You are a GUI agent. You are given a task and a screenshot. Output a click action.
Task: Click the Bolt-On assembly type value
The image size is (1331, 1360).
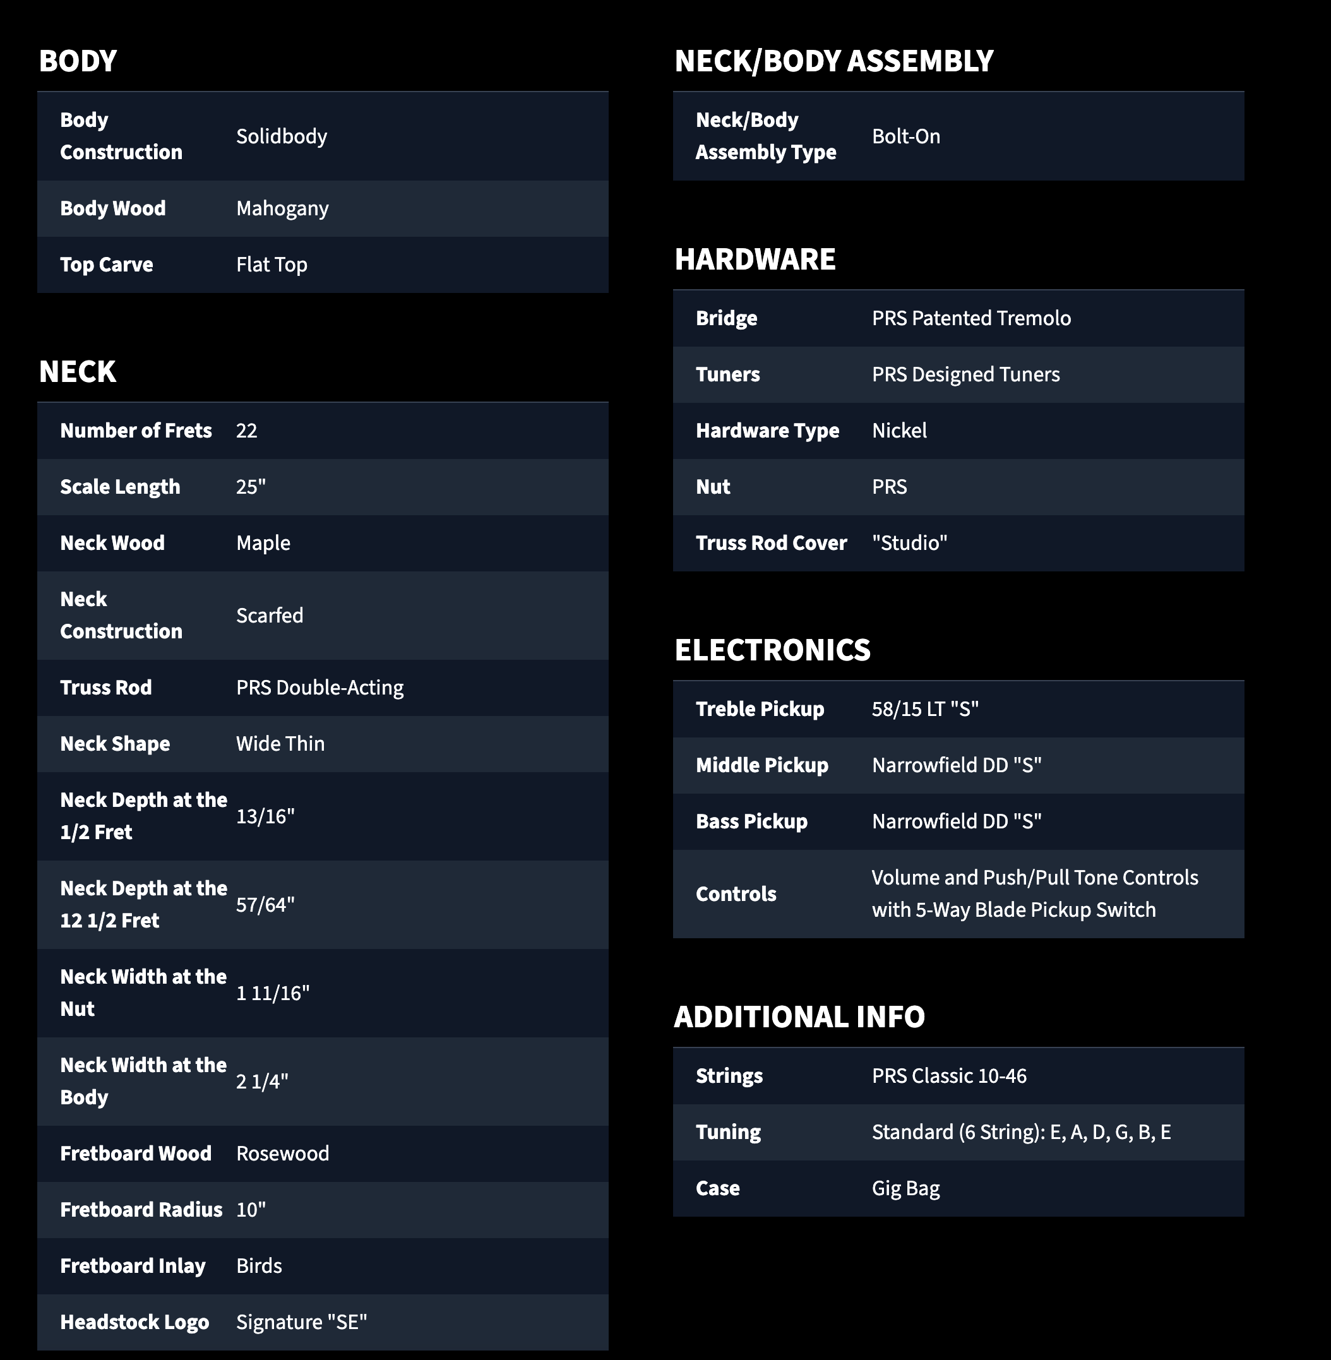[906, 136]
